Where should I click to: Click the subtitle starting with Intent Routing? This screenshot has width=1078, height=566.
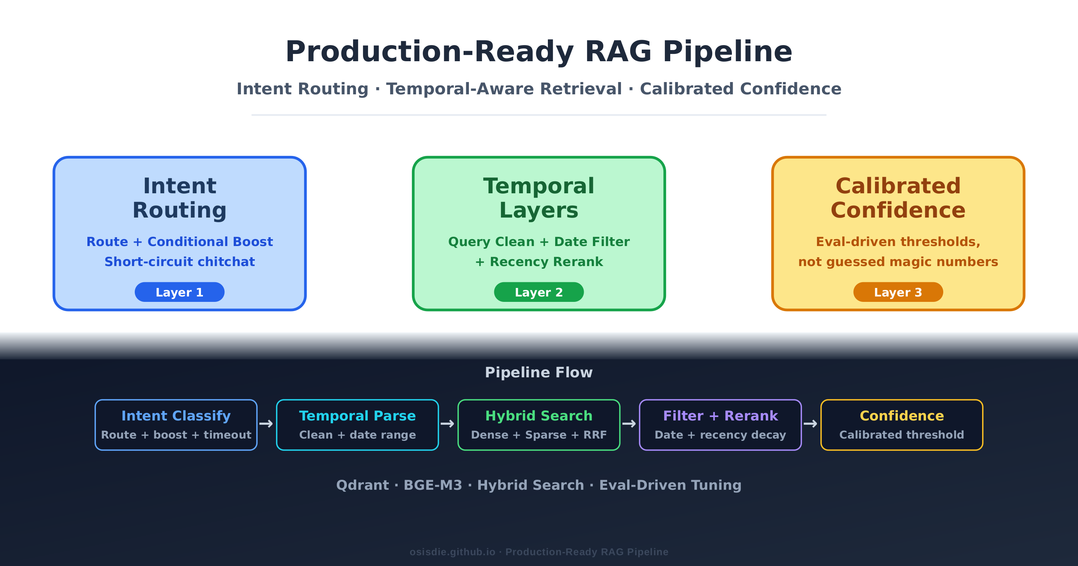(x=539, y=89)
